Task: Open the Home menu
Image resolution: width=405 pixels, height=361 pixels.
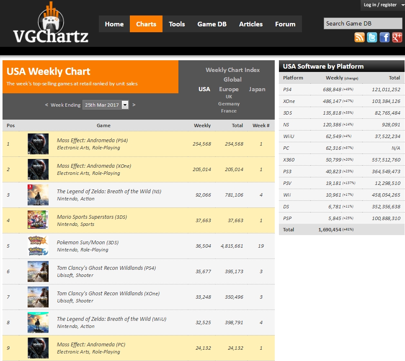Action: point(114,24)
